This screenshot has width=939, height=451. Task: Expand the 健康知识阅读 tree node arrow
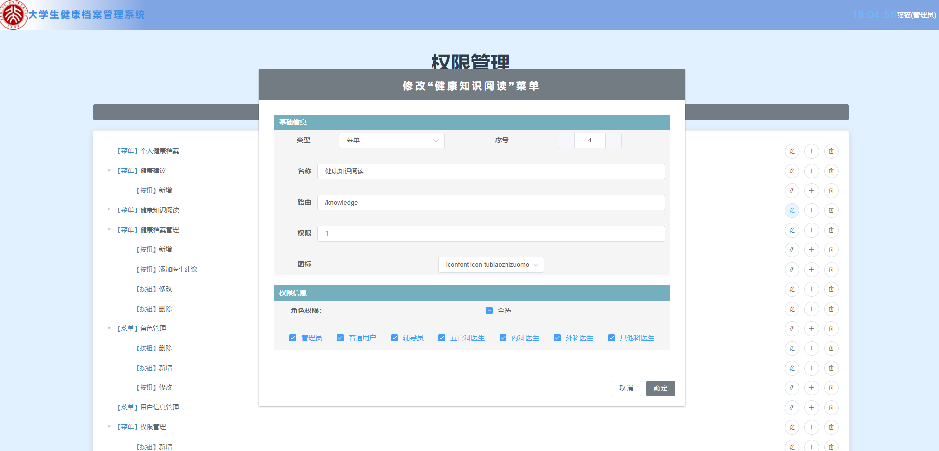click(x=109, y=209)
